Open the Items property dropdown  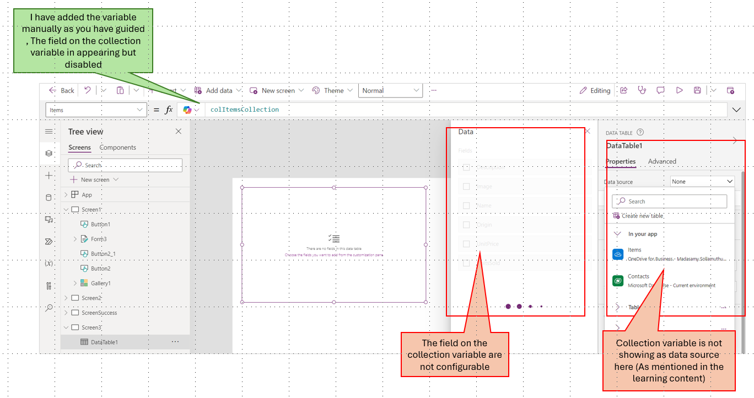point(96,109)
